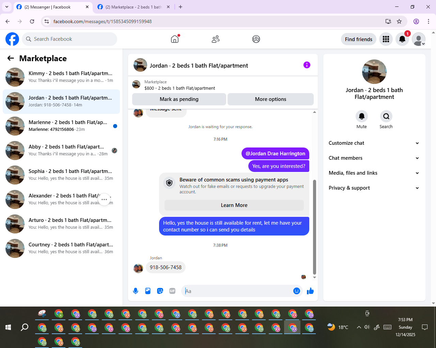The width and height of the screenshot is (436, 348).
Task: Open the taskbar volume control
Action: (x=367, y=327)
